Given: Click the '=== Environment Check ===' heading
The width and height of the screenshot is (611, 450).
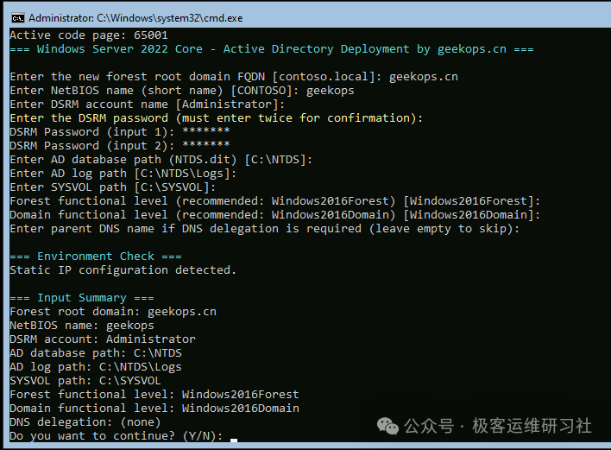Looking at the screenshot, I should (x=95, y=257).
